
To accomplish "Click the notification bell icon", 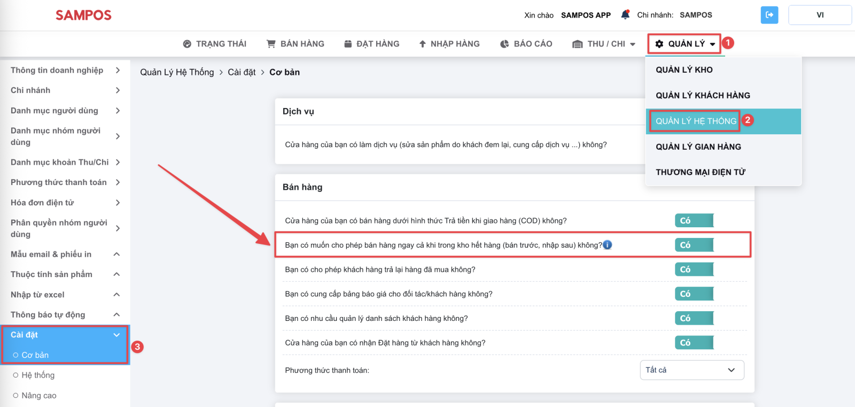I will click(x=625, y=15).
